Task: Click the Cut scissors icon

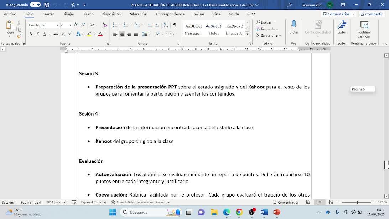Action: coord(19,23)
